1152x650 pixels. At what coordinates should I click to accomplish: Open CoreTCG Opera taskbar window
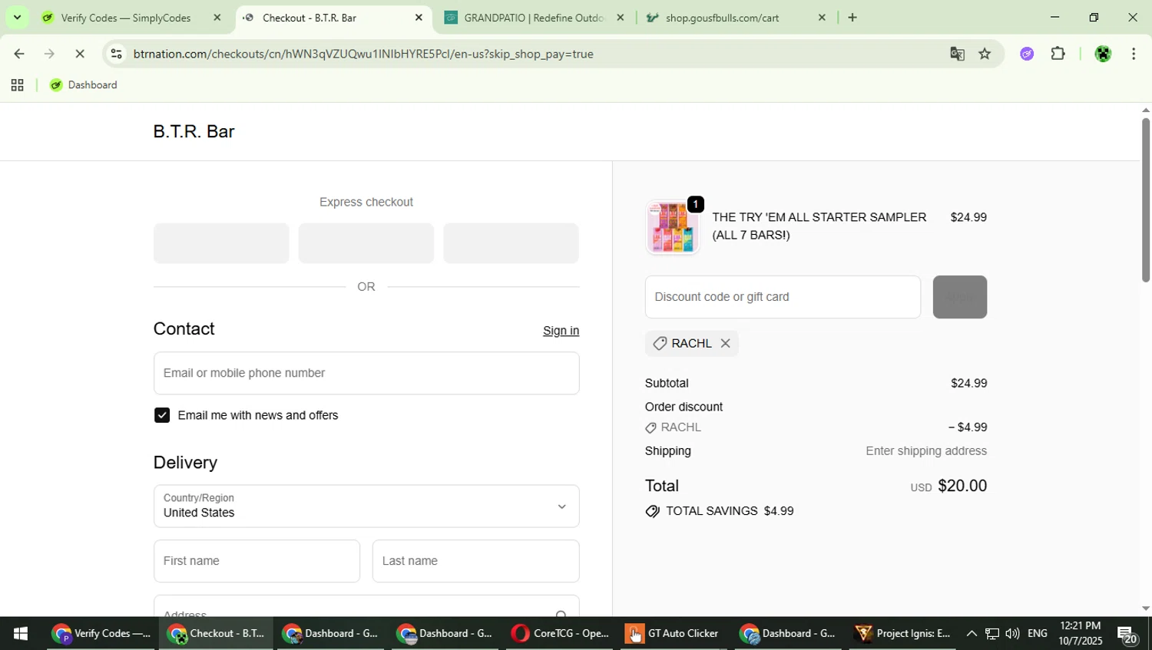(560, 634)
